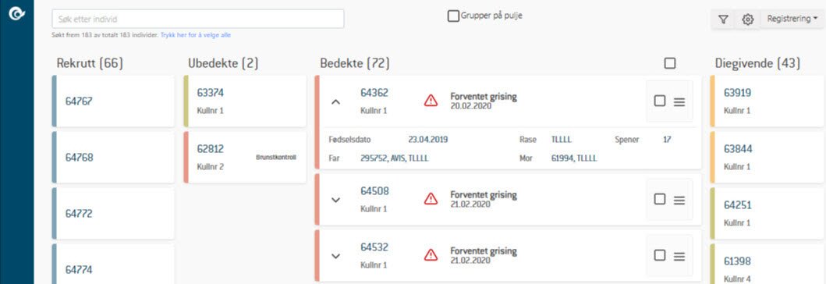Click warning triangle on sow 64508
This screenshot has width=826, height=284.
pos(431,198)
